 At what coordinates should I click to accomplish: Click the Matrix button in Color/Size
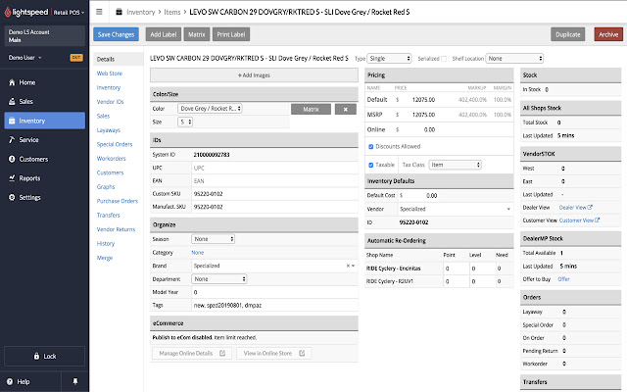point(312,109)
